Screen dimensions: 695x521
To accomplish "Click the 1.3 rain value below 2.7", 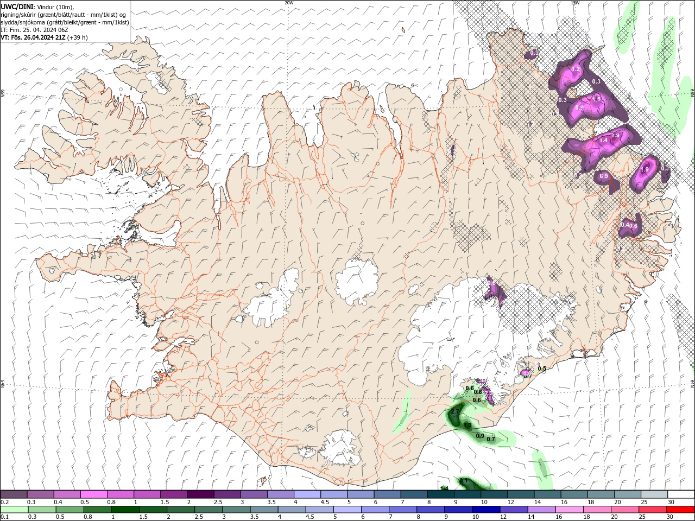I will point(467,425).
